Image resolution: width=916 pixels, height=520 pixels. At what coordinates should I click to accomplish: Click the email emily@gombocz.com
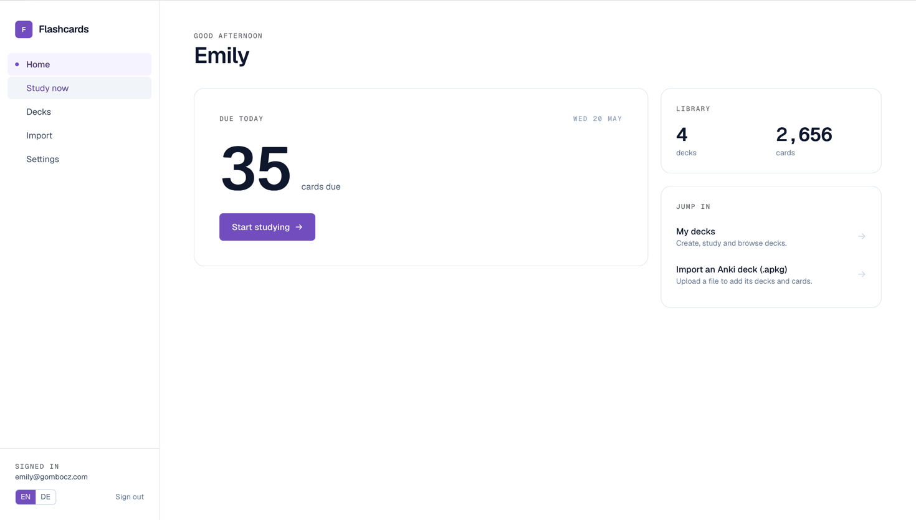[x=51, y=477]
